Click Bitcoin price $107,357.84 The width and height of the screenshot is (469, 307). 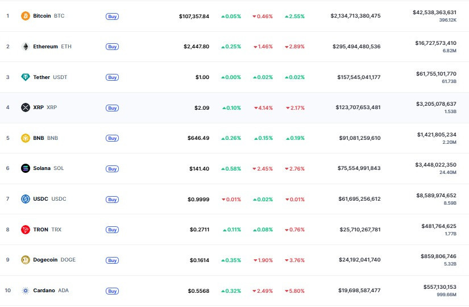[194, 16]
